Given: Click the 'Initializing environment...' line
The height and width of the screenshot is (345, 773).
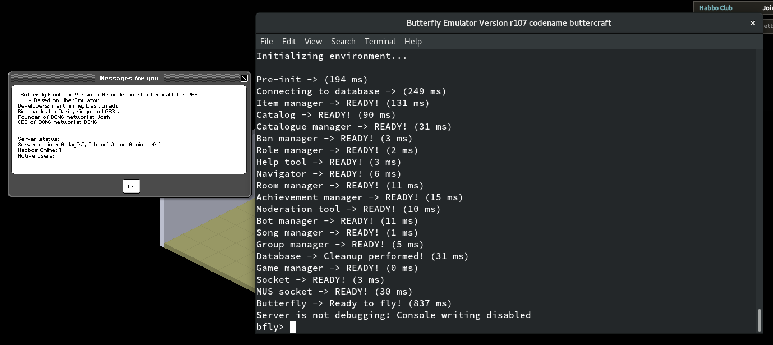Looking at the screenshot, I should [332, 56].
